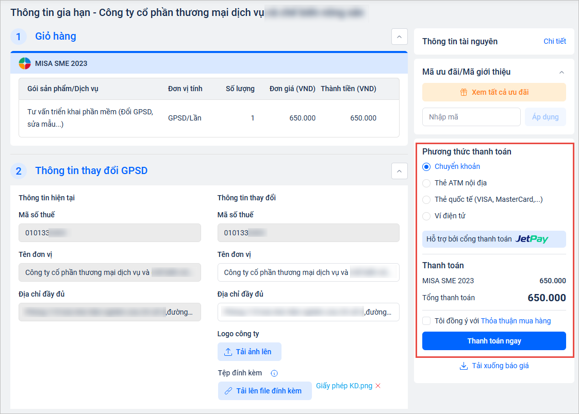This screenshot has height=414, width=579.
Task: Click the info icon beside Tệp đính kèm
Action: point(274,373)
